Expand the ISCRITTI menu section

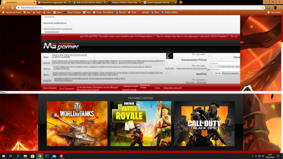(x=47, y=81)
